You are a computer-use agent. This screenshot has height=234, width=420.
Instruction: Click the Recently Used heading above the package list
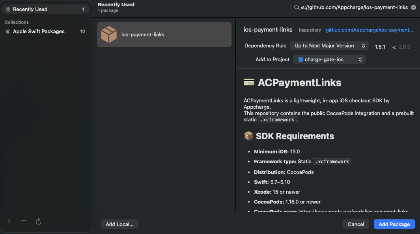(116, 5)
